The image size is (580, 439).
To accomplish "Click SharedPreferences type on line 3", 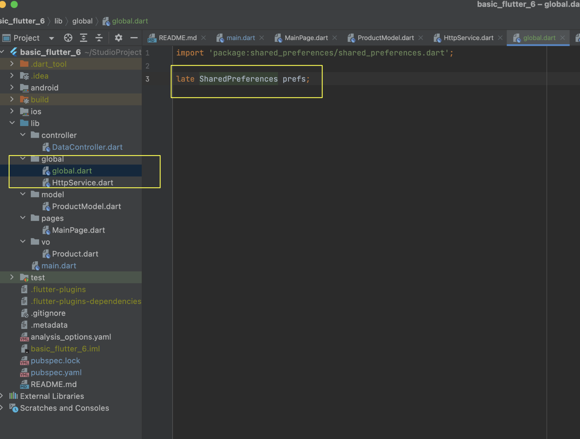I will [238, 79].
